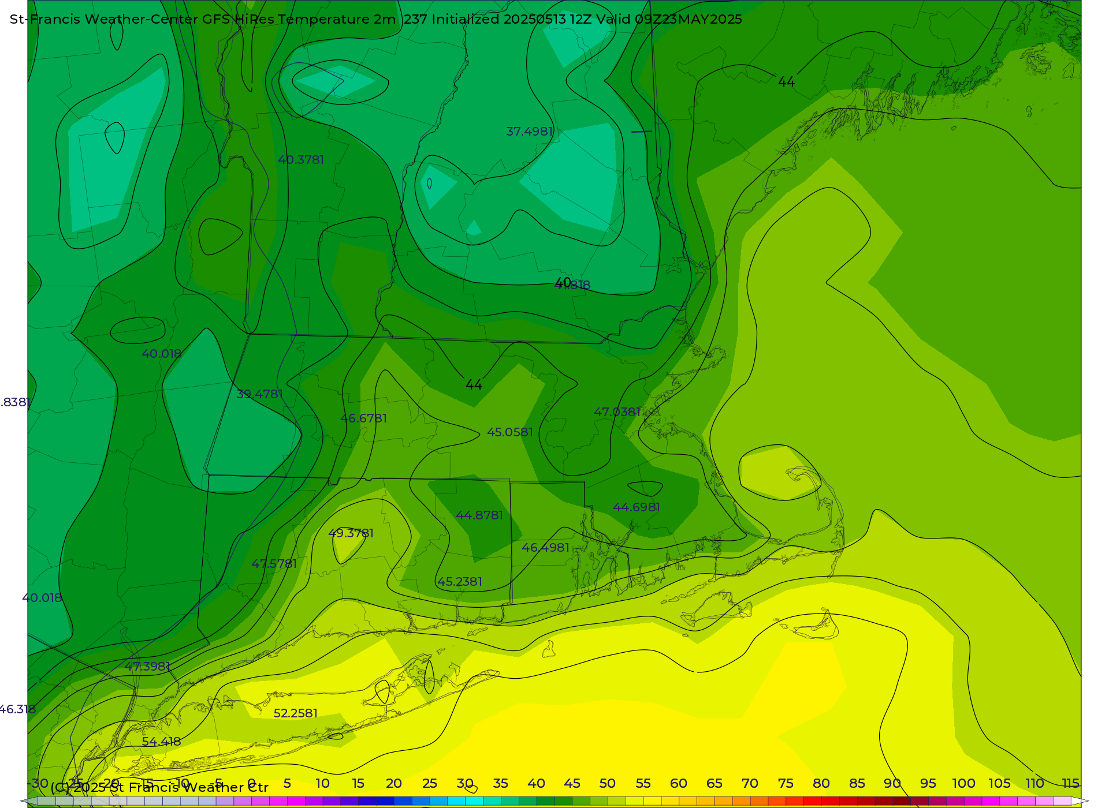
Task: Select the colorbar scale label 110
Action: pyautogui.click(x=1035, y=784)
